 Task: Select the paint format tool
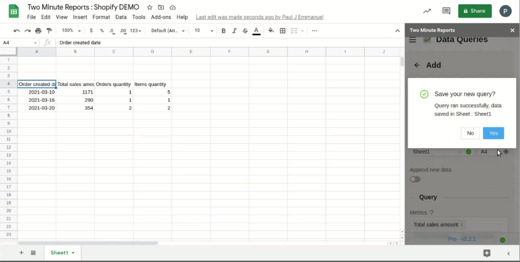pos(49,31)
